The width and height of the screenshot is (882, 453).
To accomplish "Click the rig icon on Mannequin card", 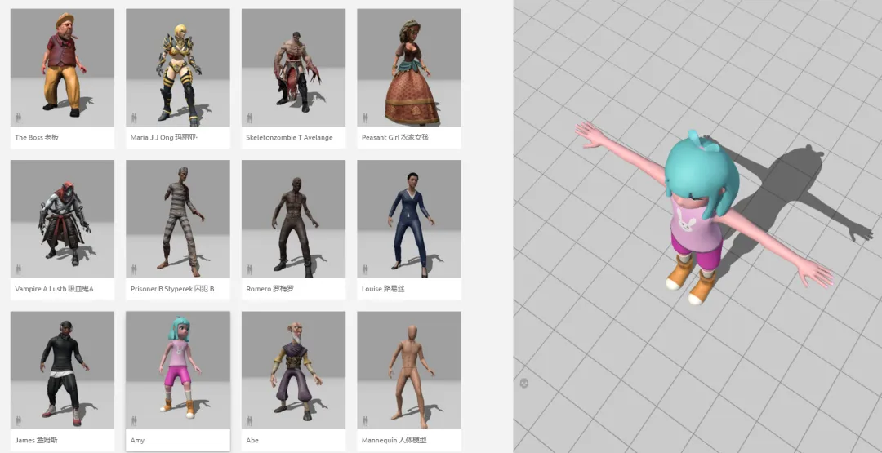I will click(365, 420).
